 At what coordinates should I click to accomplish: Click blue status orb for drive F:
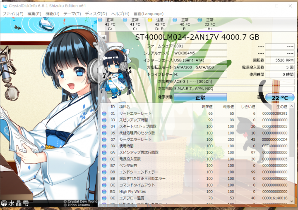175,20
